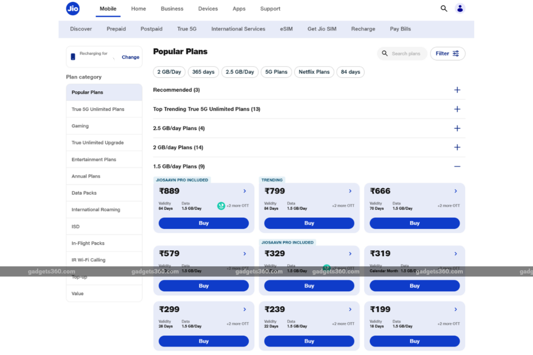
Task: Expand the Recommended (3) section
Action: pyautogui.click(x=457, y=90)
